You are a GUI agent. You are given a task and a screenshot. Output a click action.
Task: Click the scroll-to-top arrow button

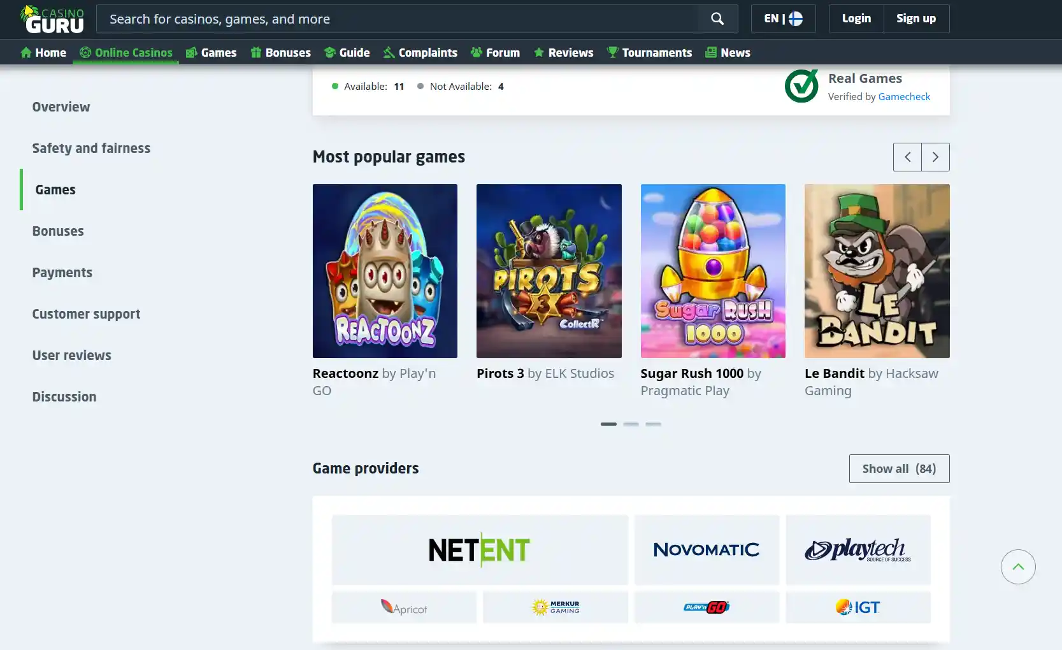[1018, 567]
